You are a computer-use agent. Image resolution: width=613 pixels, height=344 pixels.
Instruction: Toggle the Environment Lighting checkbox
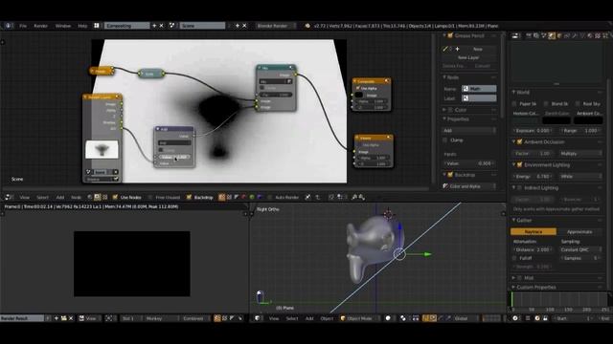(x=520, y=165)
